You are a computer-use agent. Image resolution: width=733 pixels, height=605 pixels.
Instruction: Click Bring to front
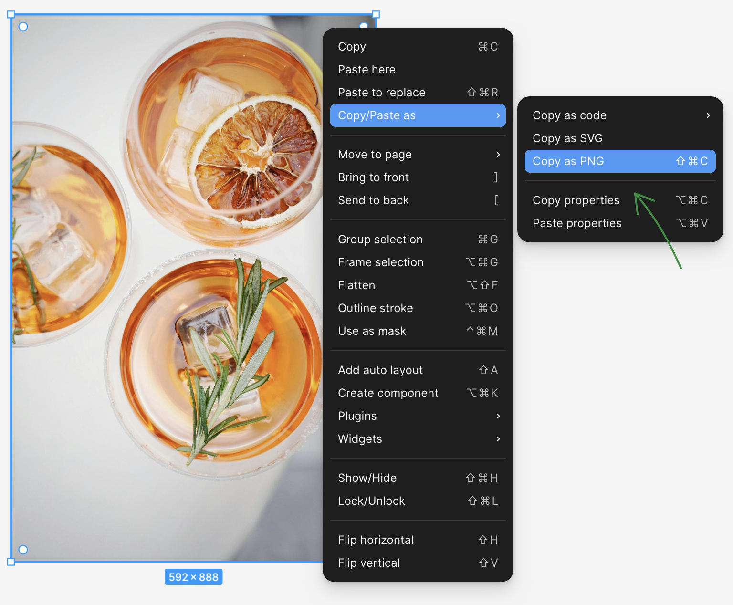coord(418,177)
